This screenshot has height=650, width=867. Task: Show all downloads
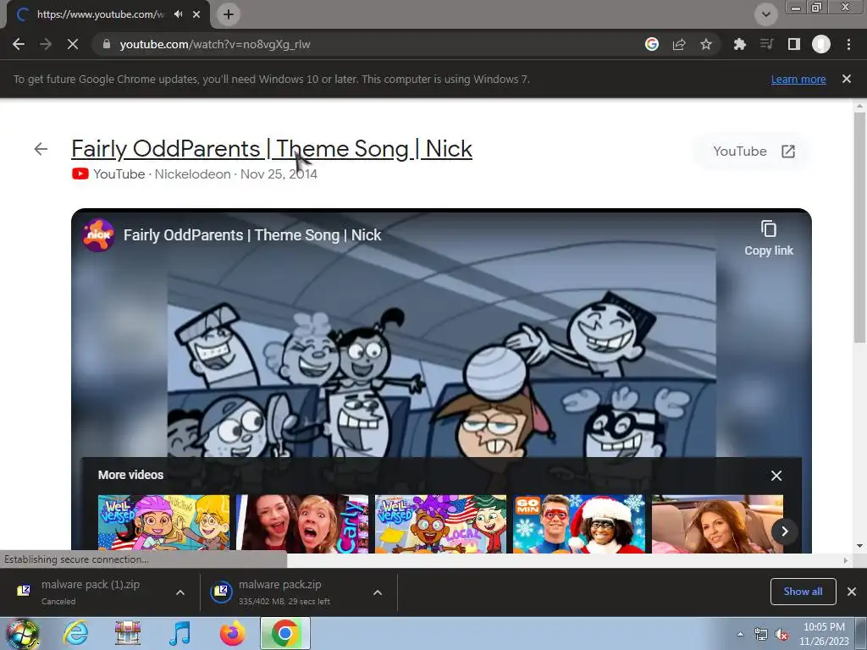(x=803, y=592)
